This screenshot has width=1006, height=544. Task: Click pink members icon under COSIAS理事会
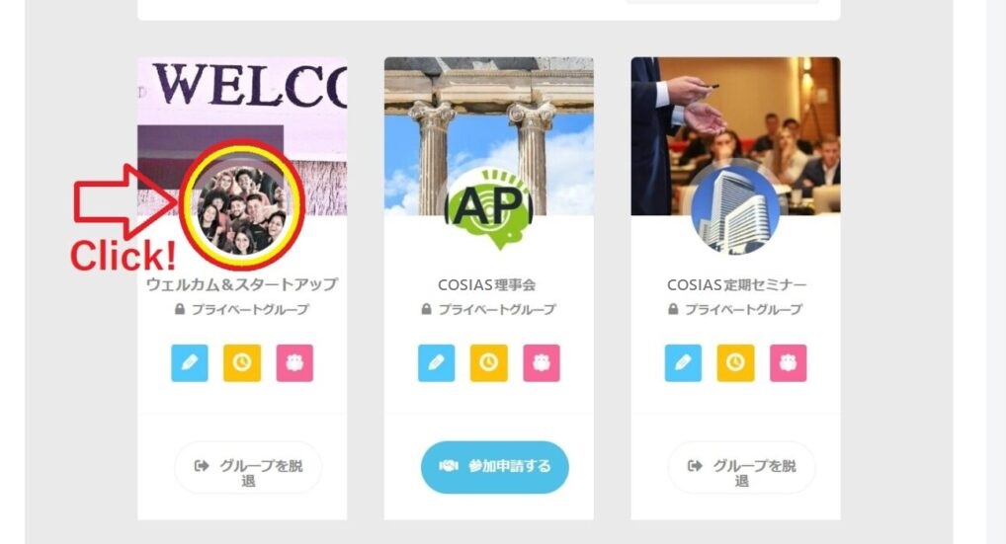click(542, 363)
